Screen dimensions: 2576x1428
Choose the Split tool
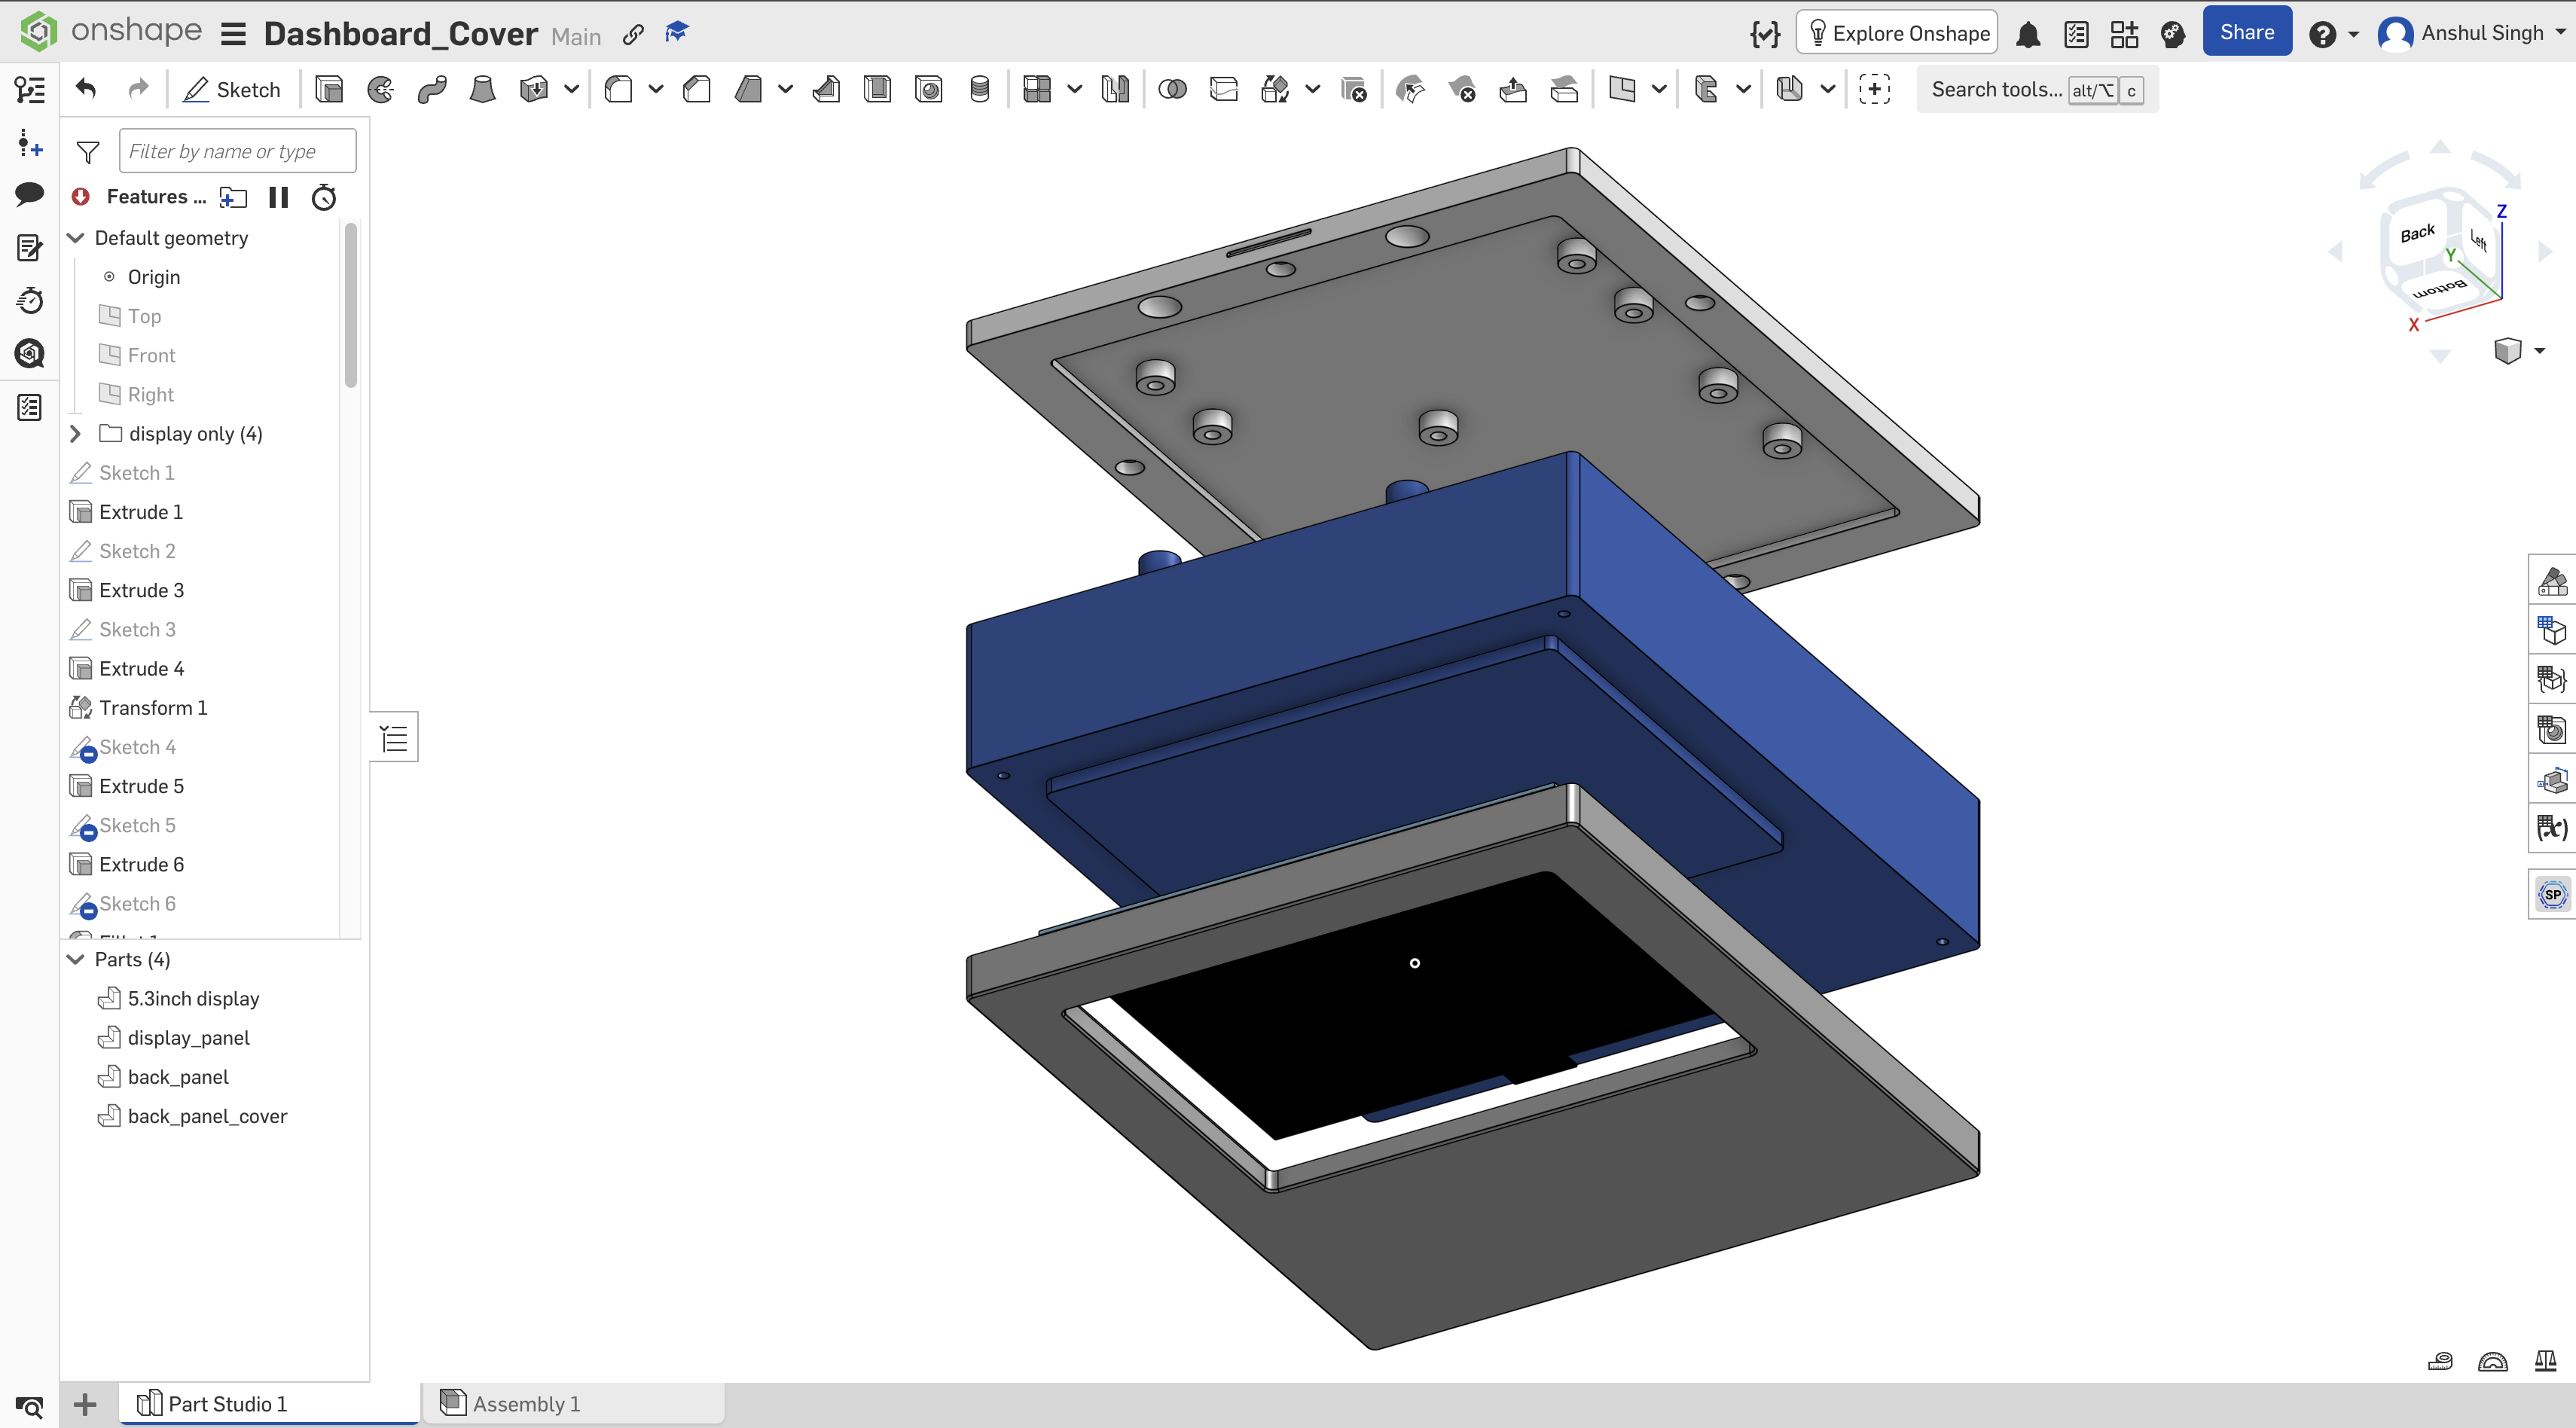coord(1224,90)
